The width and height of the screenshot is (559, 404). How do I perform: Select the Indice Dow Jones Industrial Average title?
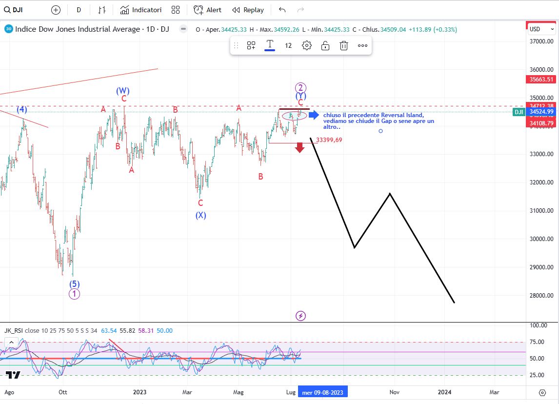pos(92,29)
